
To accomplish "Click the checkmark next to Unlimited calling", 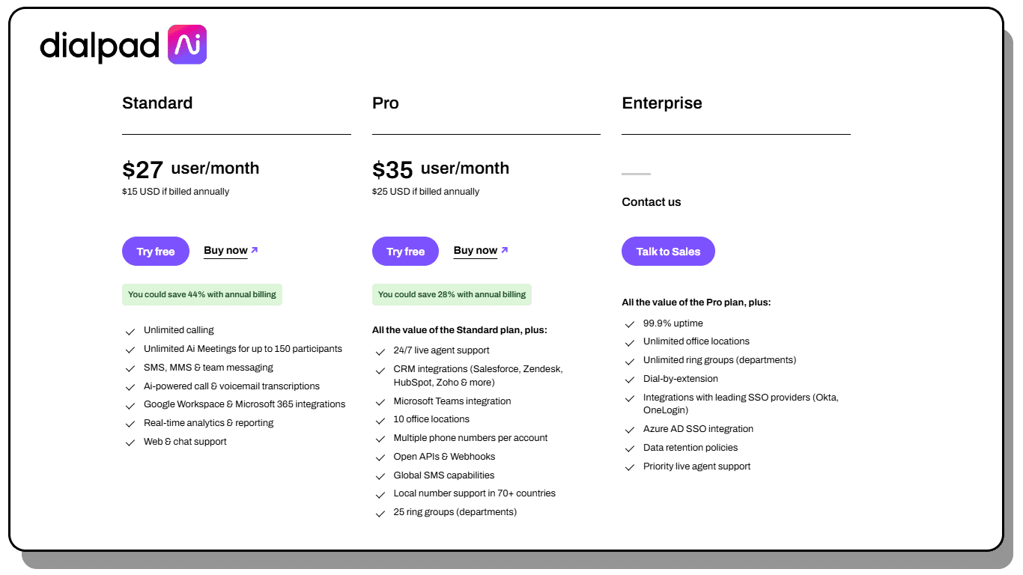I will (130, 331).
